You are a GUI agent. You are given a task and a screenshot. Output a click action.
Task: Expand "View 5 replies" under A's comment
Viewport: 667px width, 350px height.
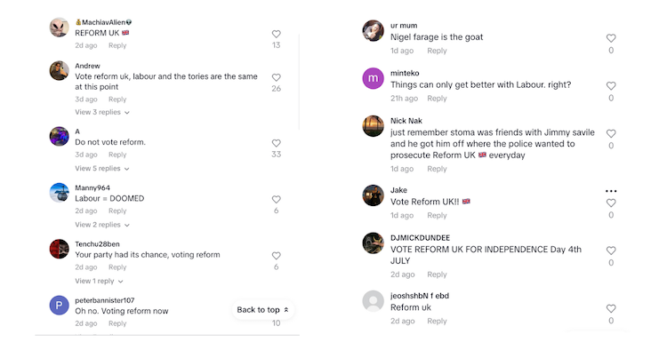pyautogui.click(x=102, y=168)
